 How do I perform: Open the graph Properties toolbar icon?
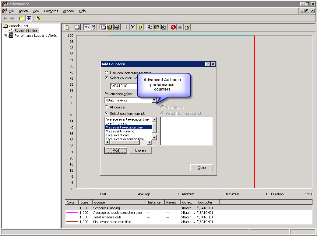tap(164, 27)
